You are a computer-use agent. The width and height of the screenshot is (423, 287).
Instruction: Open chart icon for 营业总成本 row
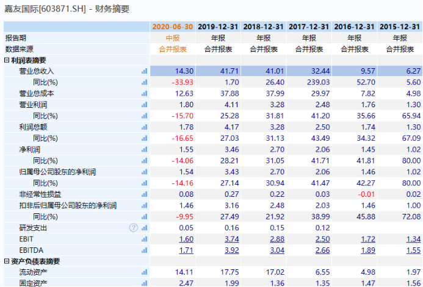(145, 94)
